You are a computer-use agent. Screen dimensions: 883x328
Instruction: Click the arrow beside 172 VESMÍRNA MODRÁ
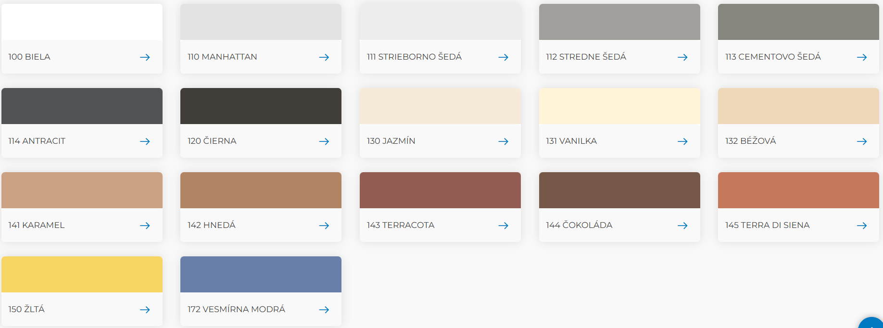coord(324,310)
